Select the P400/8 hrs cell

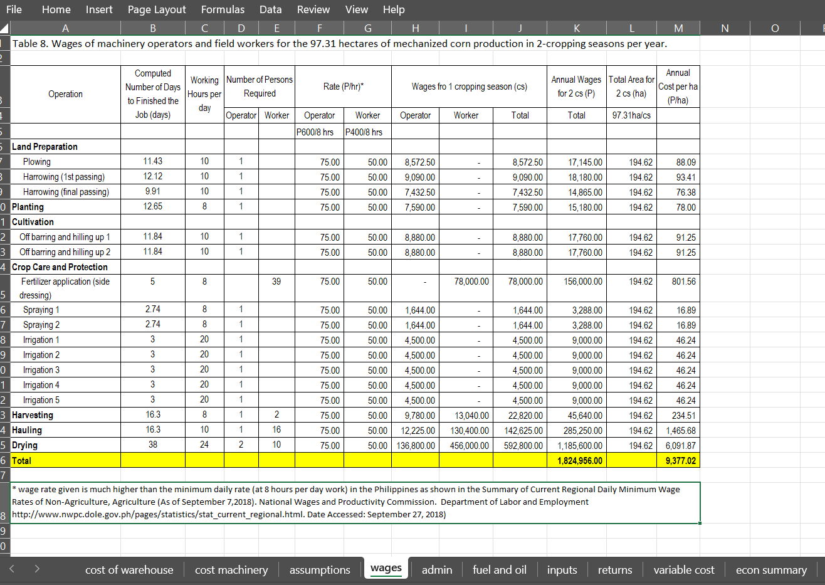pyautogui.click(x=367, y=132)
